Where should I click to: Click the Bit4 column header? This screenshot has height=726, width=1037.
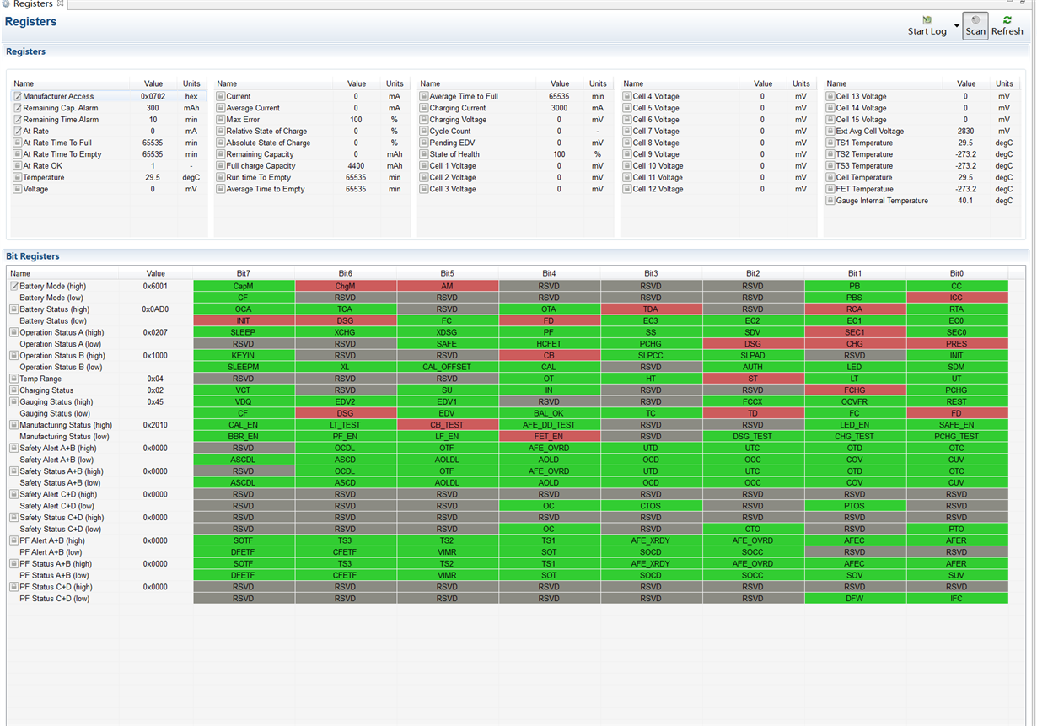point(549,273)
